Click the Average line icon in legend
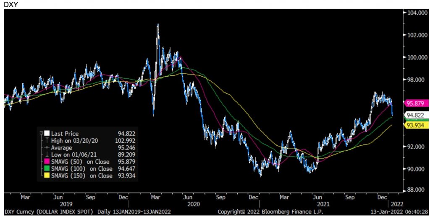The width and height of the screenshot is (430, 216). (x=46, y=148)
